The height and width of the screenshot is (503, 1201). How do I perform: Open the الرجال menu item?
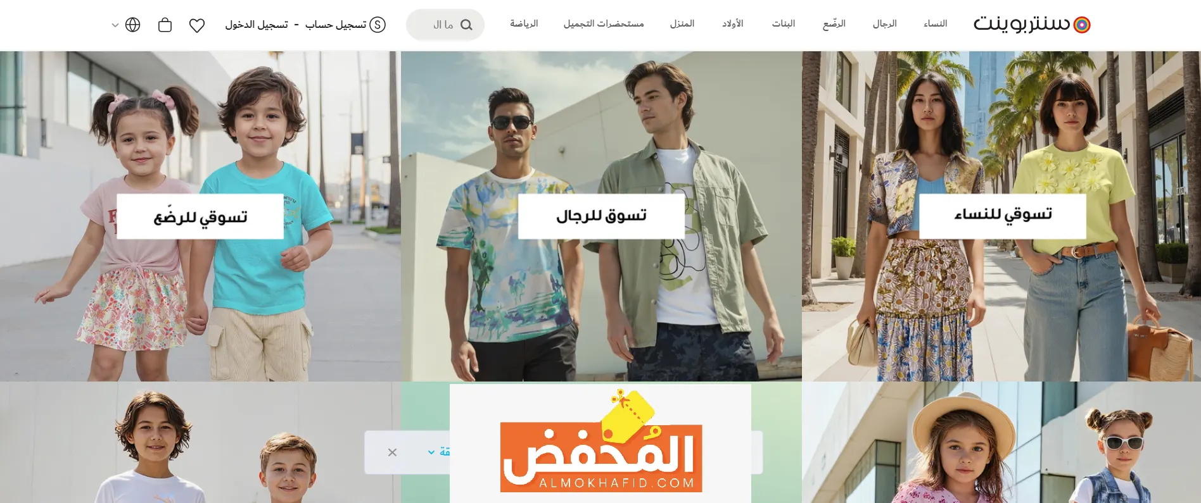[884, 24]
